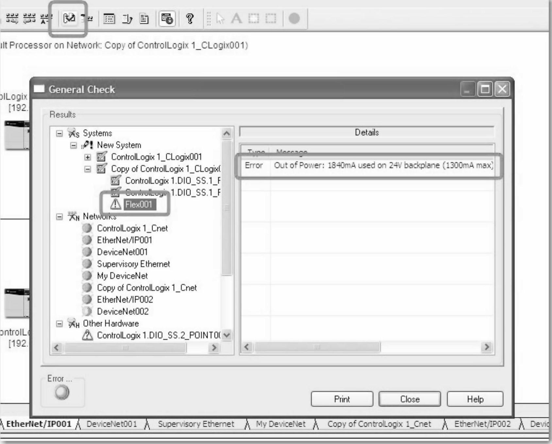
Task: Click the Help button in the dialog
Action: click(x=475, y=399)
